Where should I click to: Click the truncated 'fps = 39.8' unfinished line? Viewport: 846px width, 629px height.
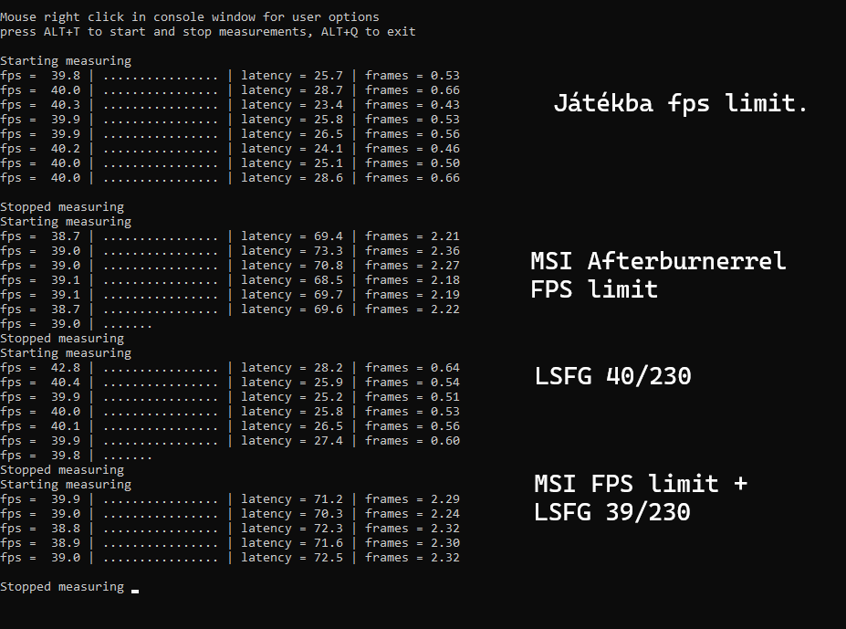(76, 456)
